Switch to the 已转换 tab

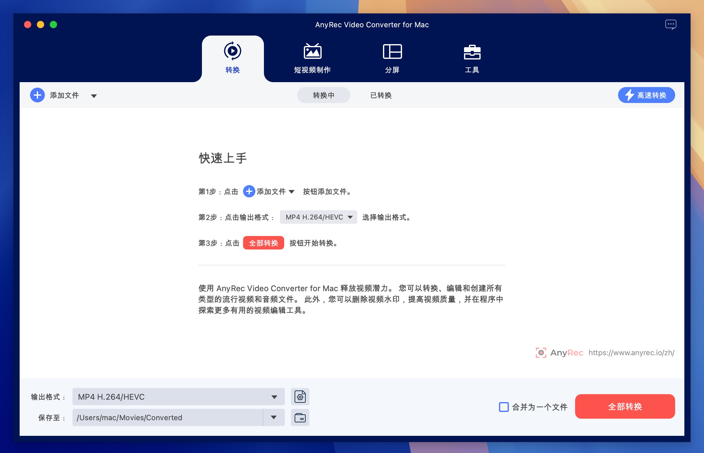point(382,94)
